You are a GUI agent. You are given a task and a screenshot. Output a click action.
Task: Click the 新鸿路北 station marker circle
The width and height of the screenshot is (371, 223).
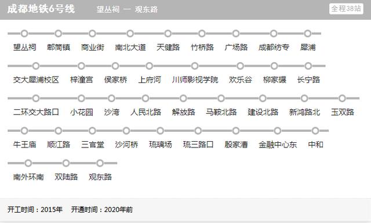coord(304,98)
